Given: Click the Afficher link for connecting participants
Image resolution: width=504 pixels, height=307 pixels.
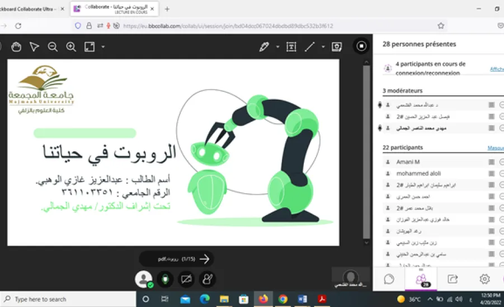Looking at the screenshot, I should (497, 69).
